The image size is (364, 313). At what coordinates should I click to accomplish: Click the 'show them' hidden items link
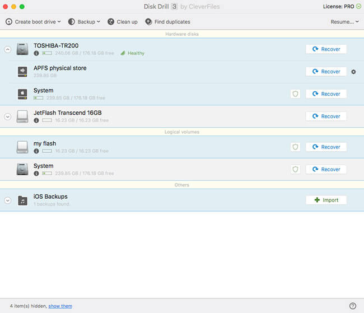(60, 306)
